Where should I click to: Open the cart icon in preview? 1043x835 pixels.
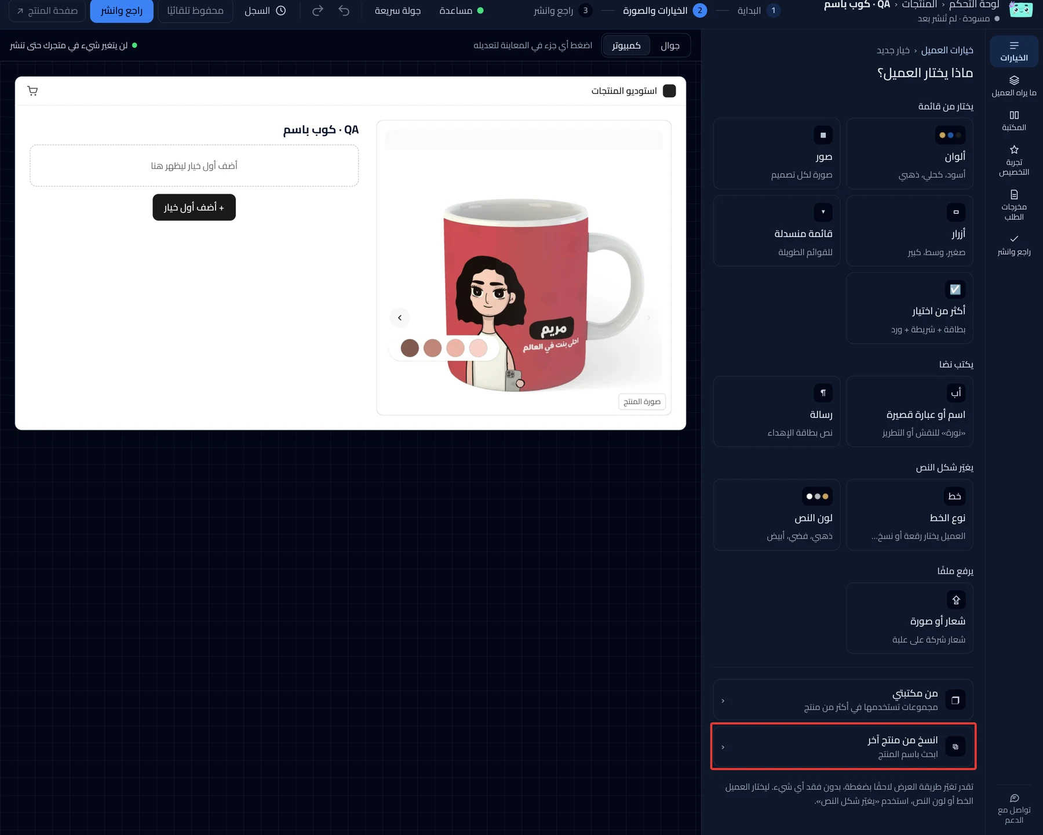click(32, 90)
